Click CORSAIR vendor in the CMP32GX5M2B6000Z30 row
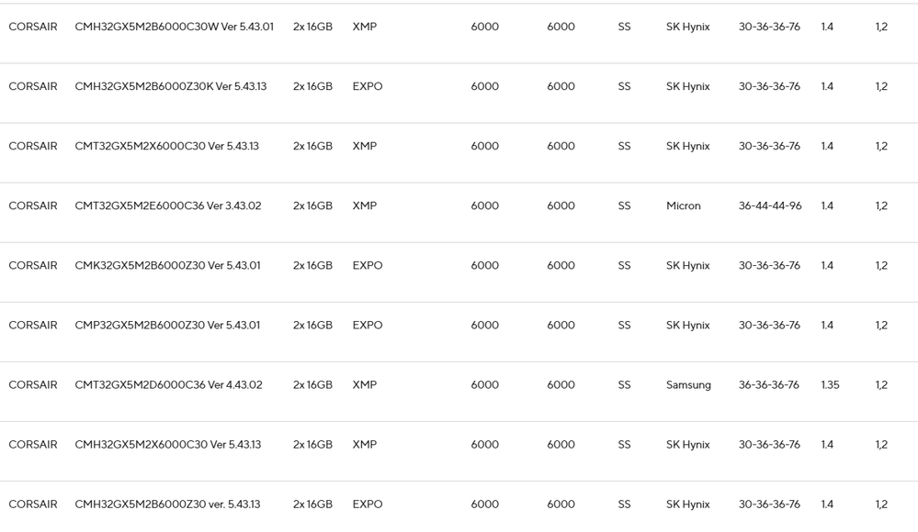 (33, 325)
